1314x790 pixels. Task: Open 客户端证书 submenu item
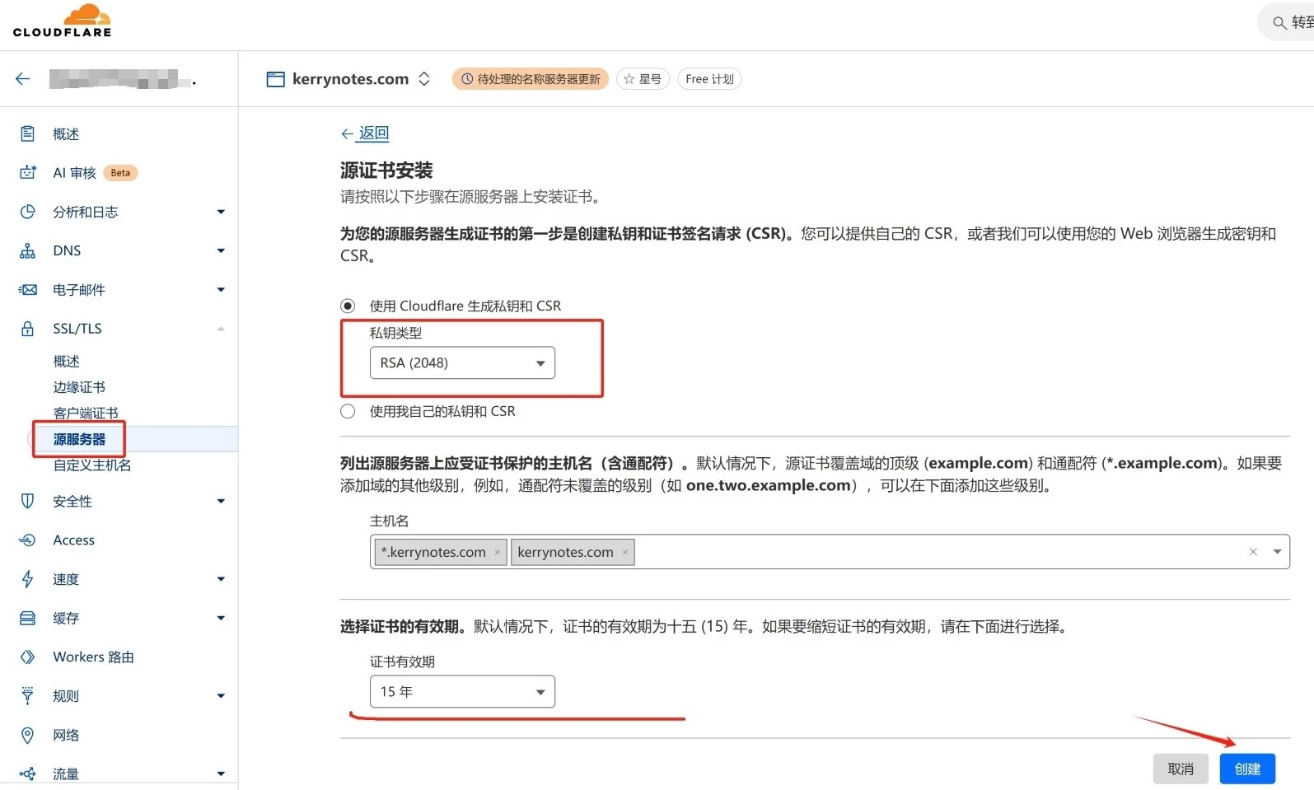[86, 413]
